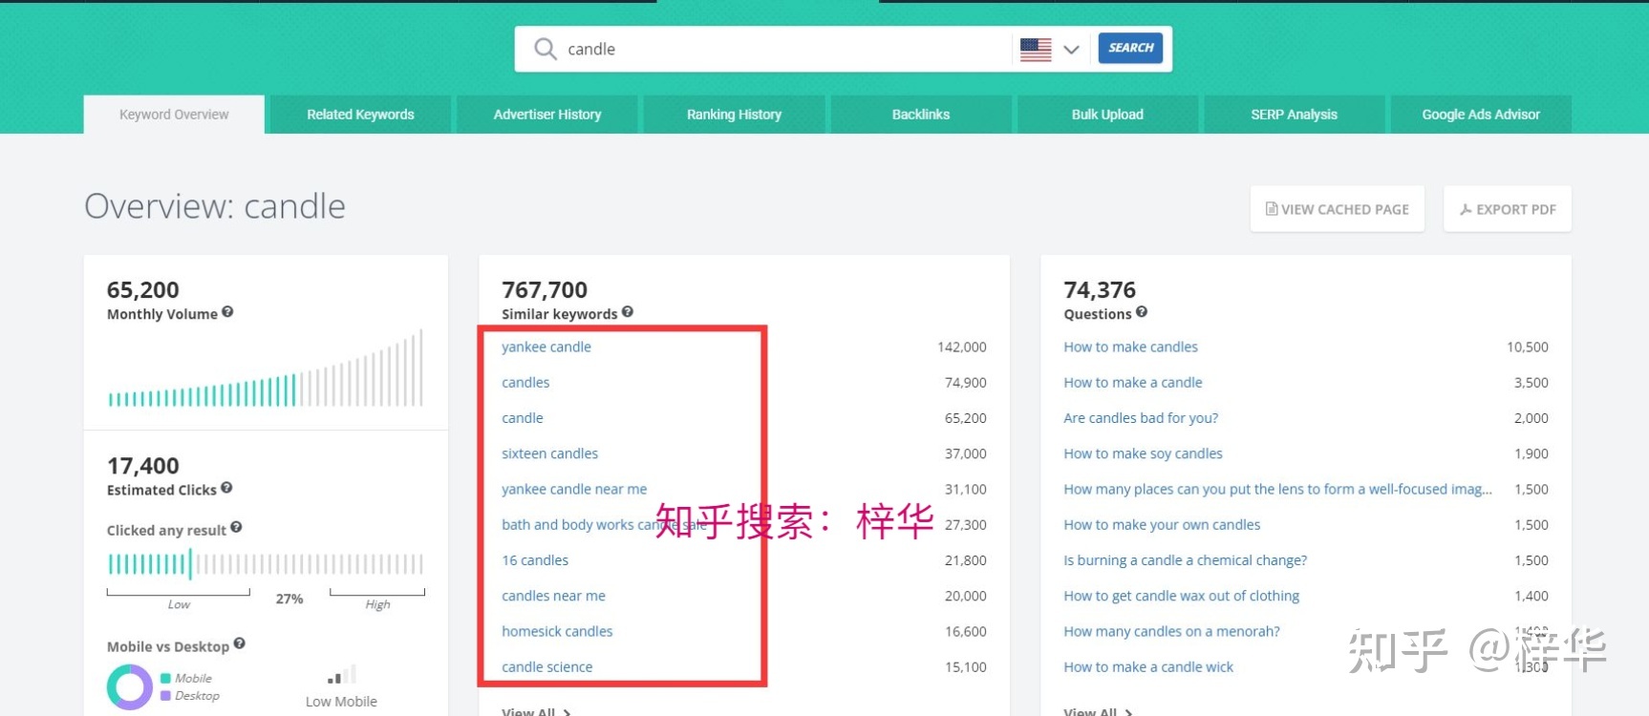Open How to make a candle wick

[1148, 666]
